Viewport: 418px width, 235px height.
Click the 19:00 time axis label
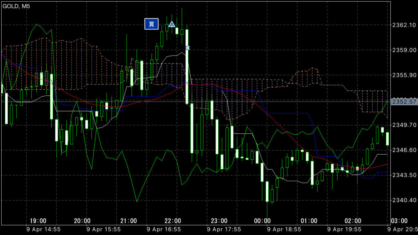click(38, 221)
